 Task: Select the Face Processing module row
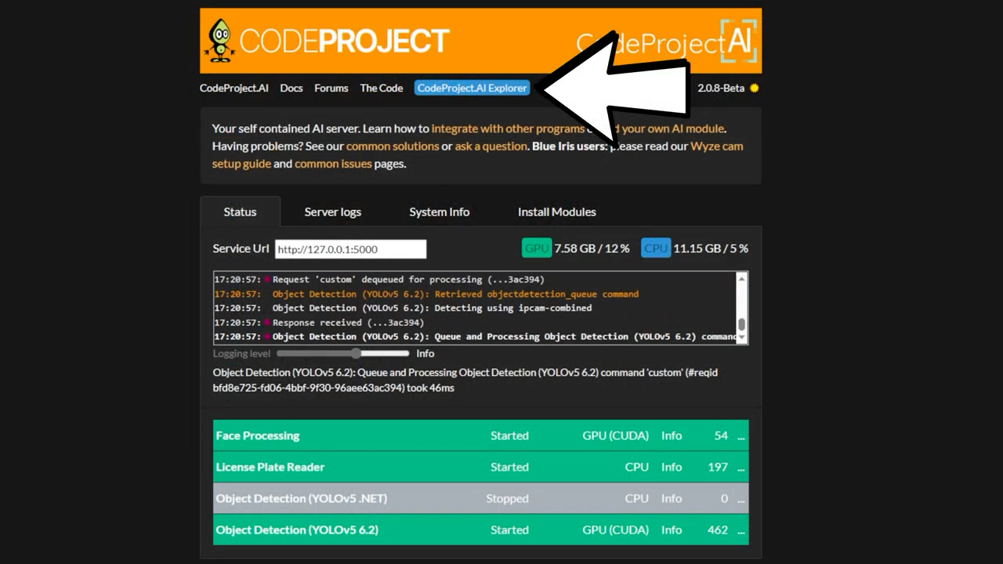(480, 436)
